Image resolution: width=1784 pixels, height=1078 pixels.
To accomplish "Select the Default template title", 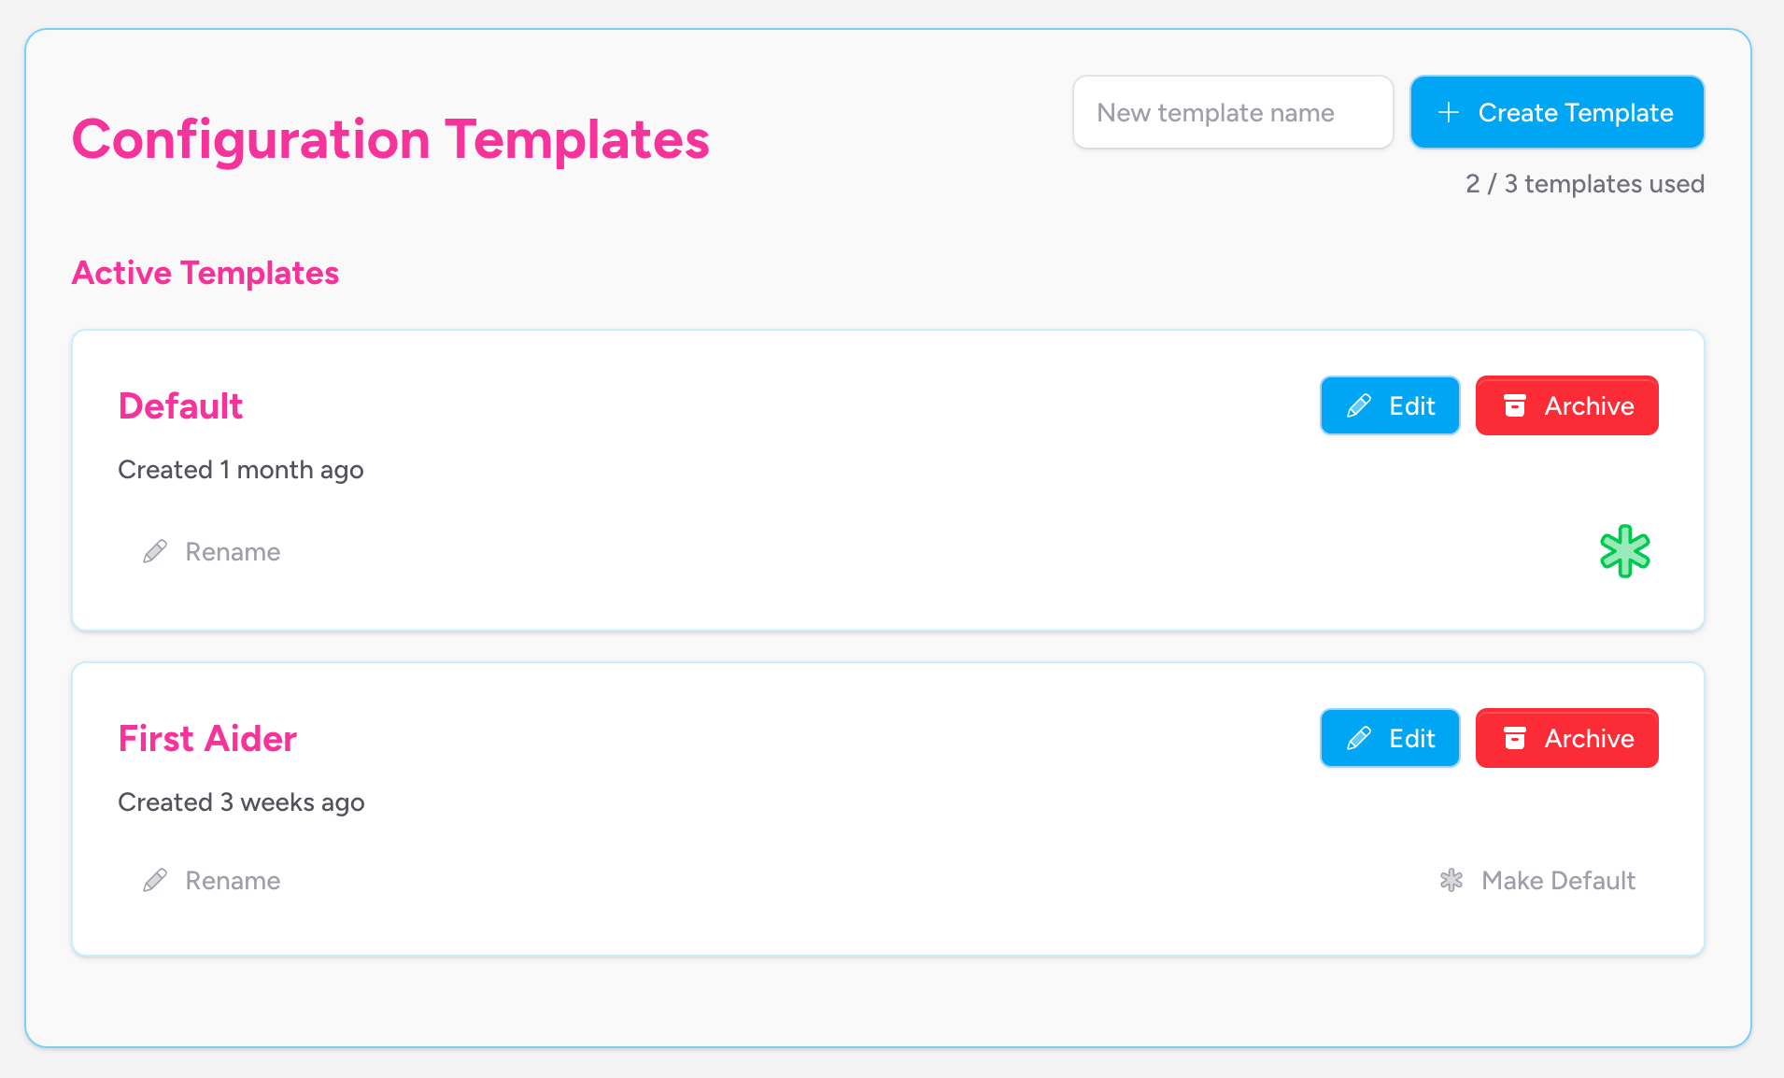I will (180, 405).
